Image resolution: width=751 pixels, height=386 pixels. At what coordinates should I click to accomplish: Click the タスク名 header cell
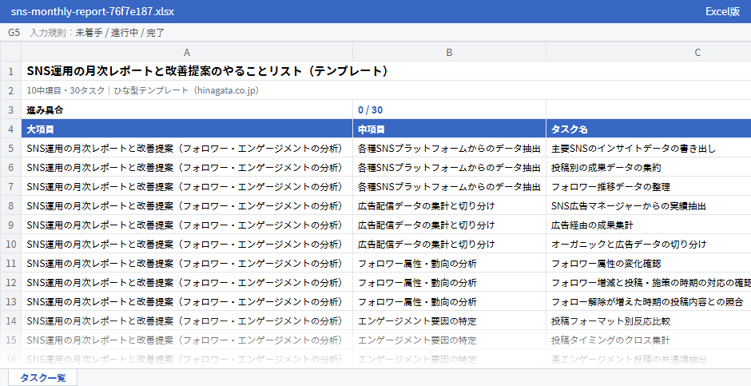(x=649, y=129)
